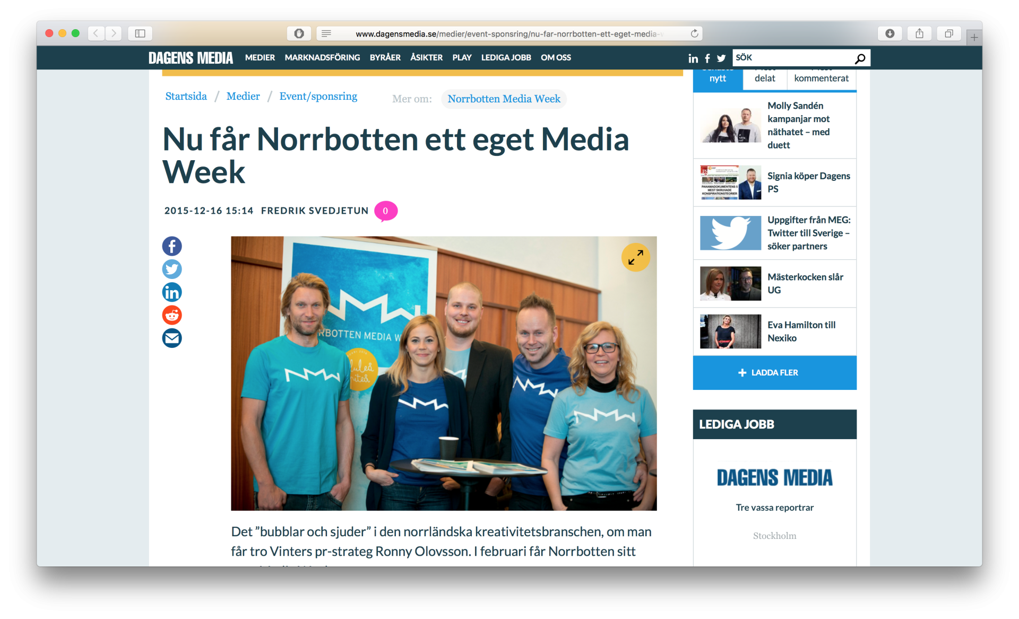The width and height of the screenshot is (1019, 619).
Task: Open the Facebook icon in header
Action: [x=707, y=58]
